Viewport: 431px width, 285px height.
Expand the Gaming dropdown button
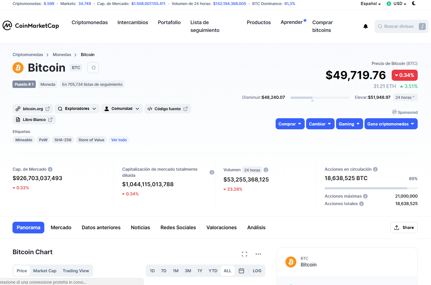[x=349, y=124]
